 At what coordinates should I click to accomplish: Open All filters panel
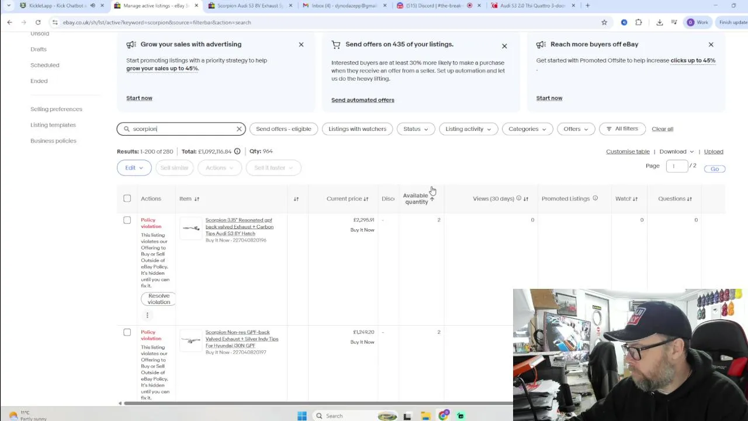coord(622,129)
